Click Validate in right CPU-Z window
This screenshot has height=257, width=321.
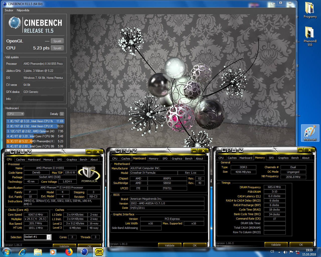pyautogui.click(x=276, y=244)
